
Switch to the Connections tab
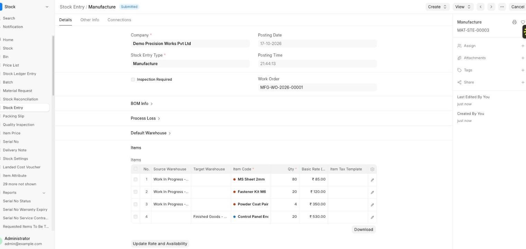coord(119,20)
